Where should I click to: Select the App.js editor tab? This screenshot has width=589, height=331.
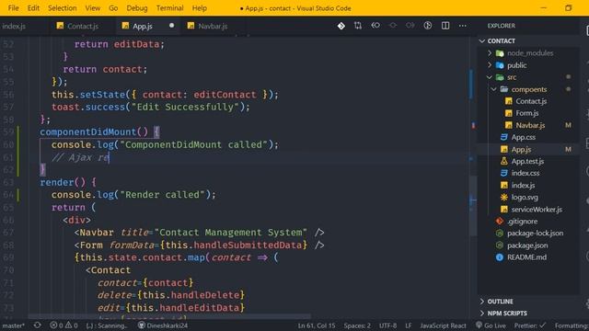[x=142, y=26]
